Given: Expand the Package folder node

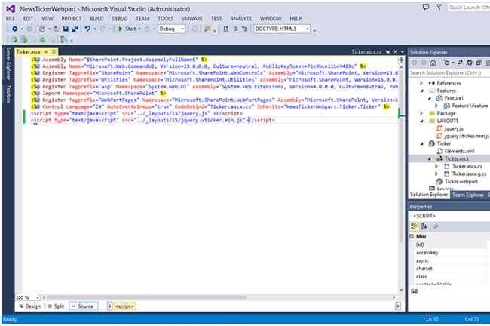Looking at the screenshot, I should (x=421, y=113).
